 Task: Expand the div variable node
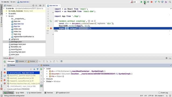(47, 71)
